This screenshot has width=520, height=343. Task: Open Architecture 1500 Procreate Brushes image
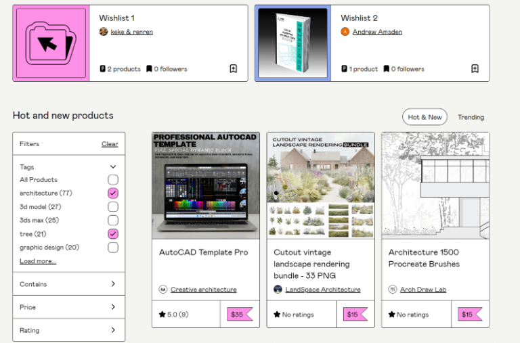click(435, 185)
